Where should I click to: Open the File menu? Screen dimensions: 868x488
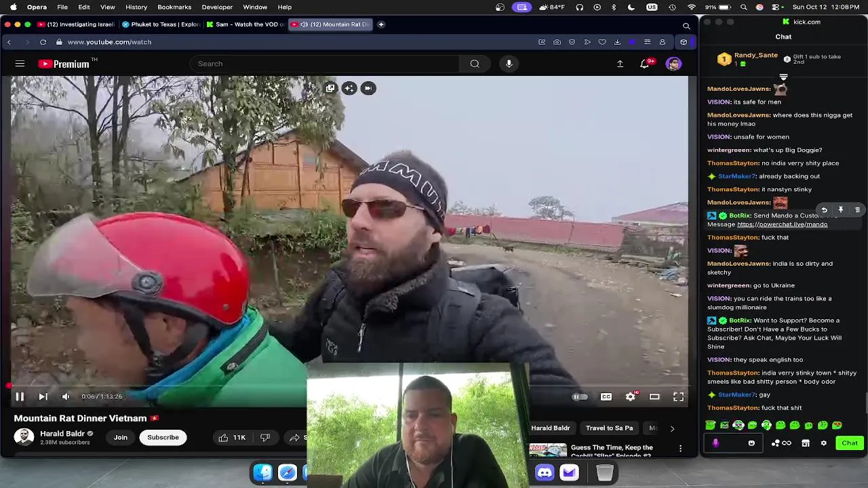(x=62, y=7)
